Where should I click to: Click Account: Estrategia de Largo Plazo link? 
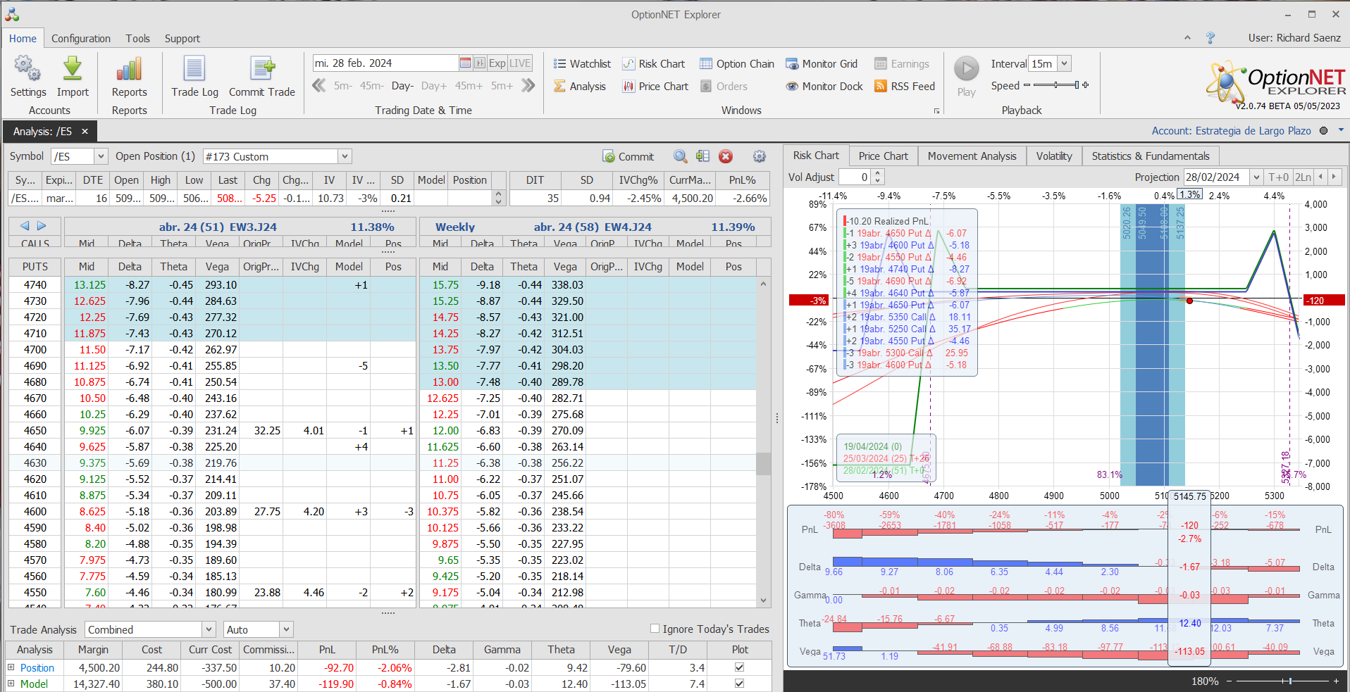tap(1231, 131)
